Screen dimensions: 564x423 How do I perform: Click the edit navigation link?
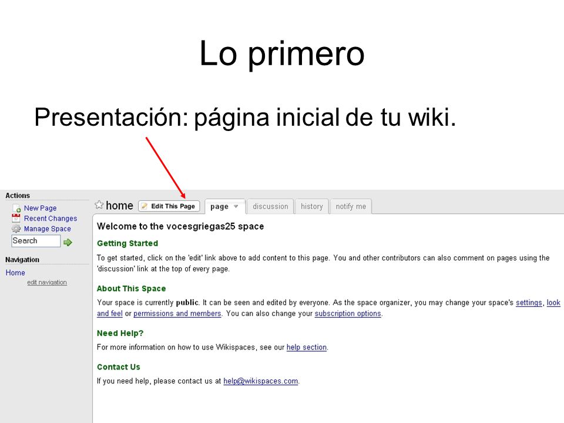tap(47, 283)
